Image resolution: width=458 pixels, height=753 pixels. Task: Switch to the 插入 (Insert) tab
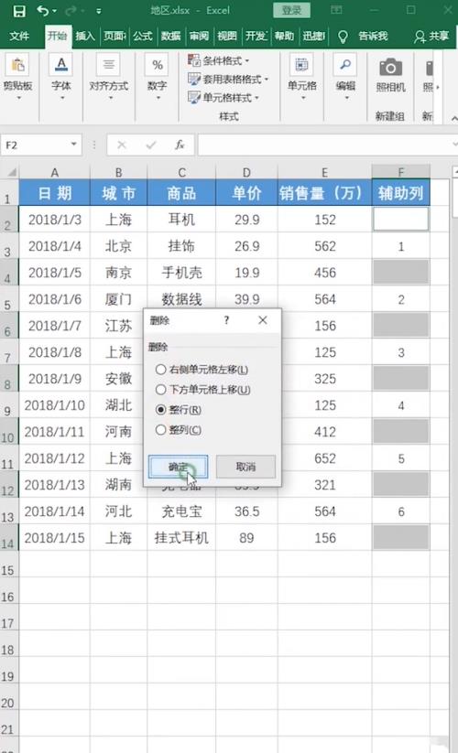pyautogui.click(x=85, y=36)
